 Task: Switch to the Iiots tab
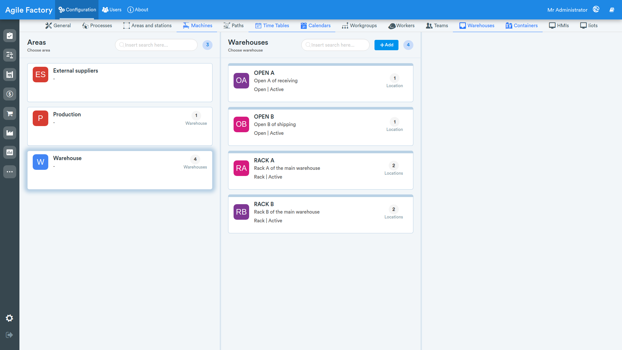coord(589,26)
